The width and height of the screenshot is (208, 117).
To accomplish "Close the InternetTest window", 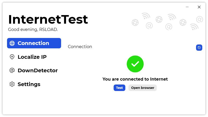I will 199,7.
